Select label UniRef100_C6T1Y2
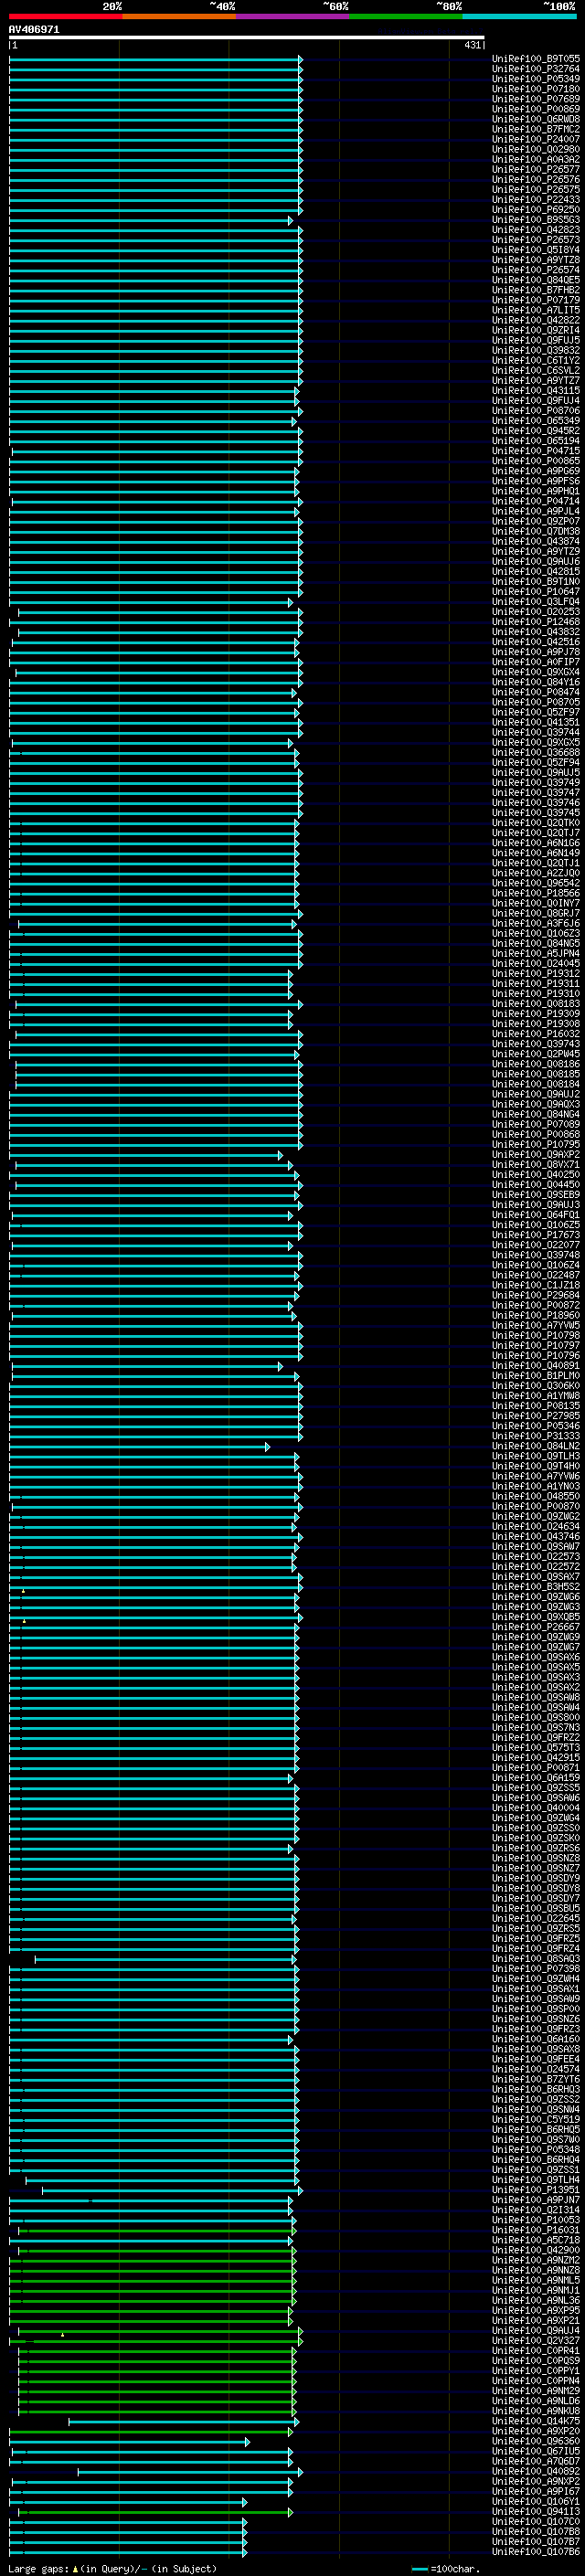 536,360
